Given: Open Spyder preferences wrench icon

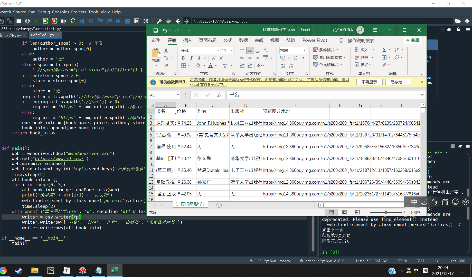Looking at the screenshot, I should pyautogui.click(x=159, y=21).
